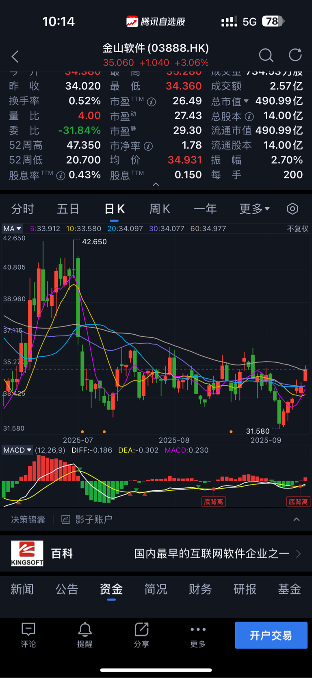Tap info icon beside 股息率TTM

pyautogui.click(x=61, y=176)
